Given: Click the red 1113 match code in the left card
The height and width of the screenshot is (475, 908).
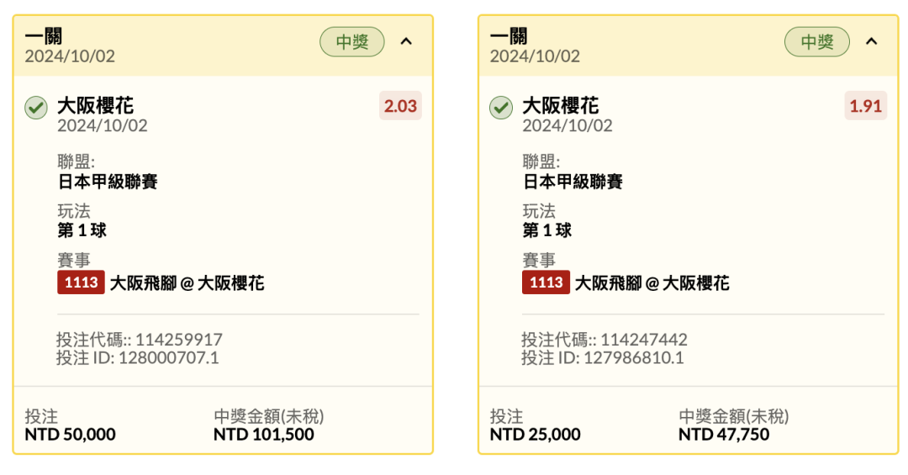Looking at the screenshot, I should point(81,282).
